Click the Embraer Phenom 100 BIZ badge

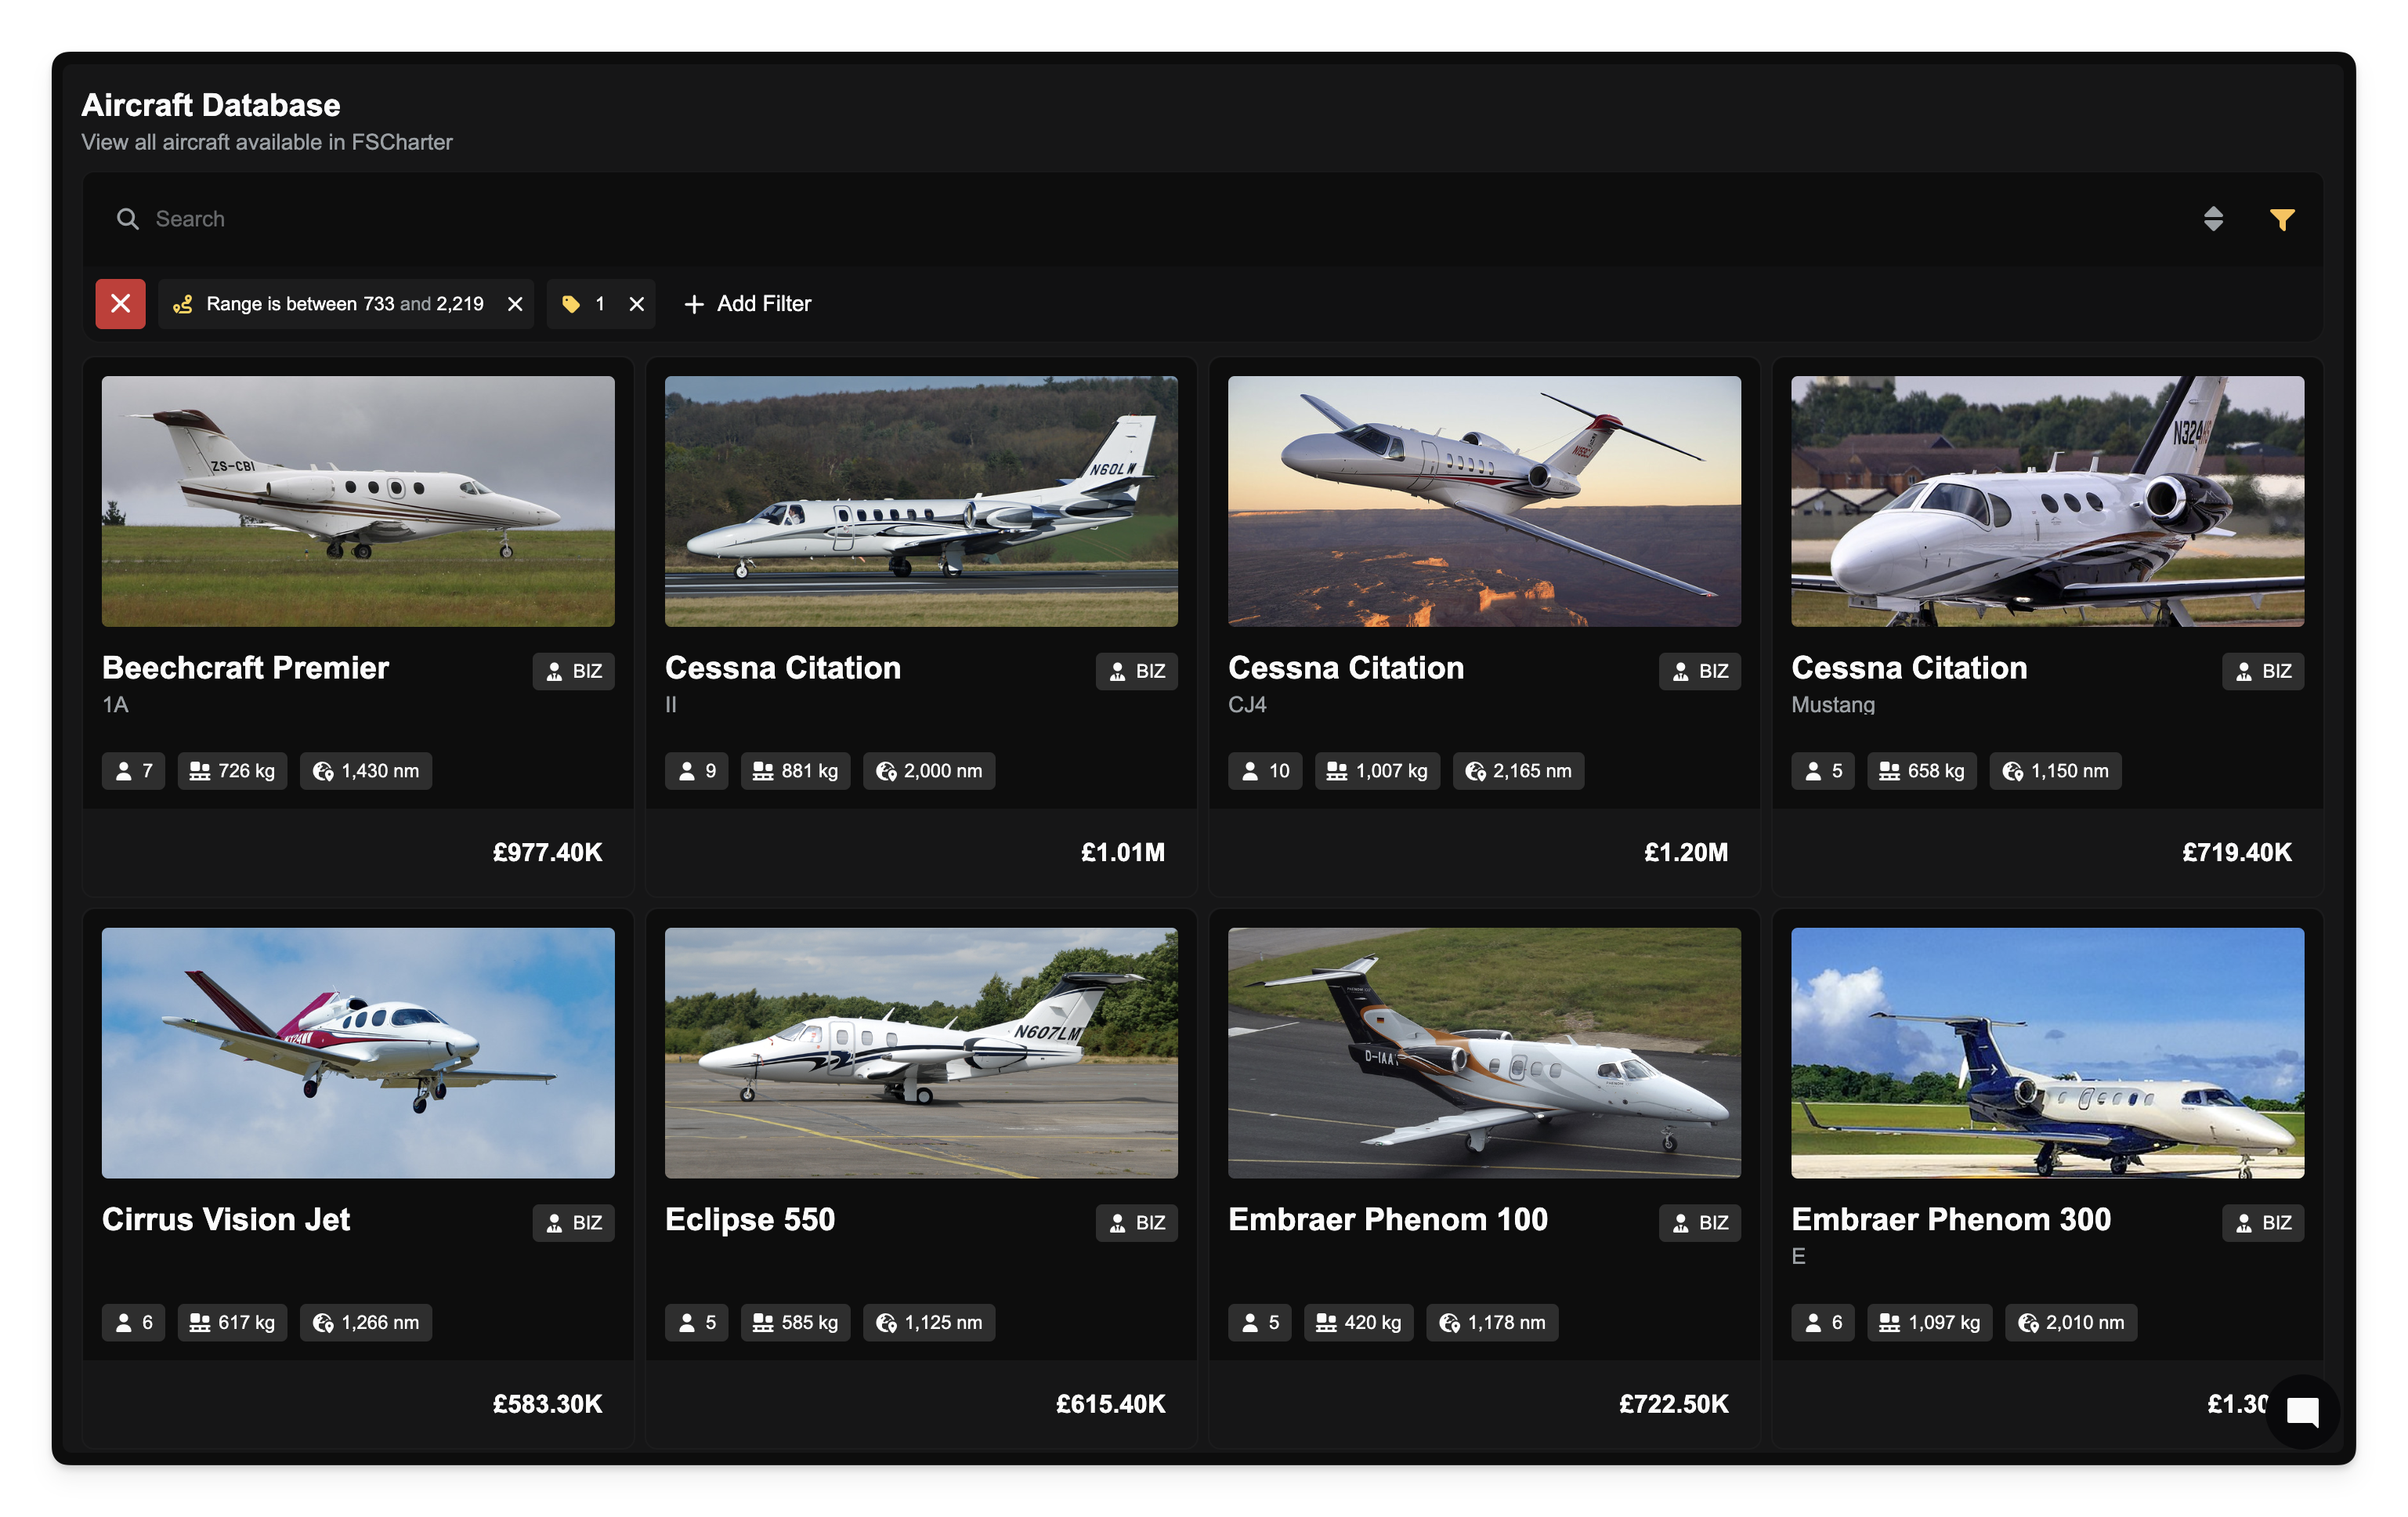tap(1699, 1222)
